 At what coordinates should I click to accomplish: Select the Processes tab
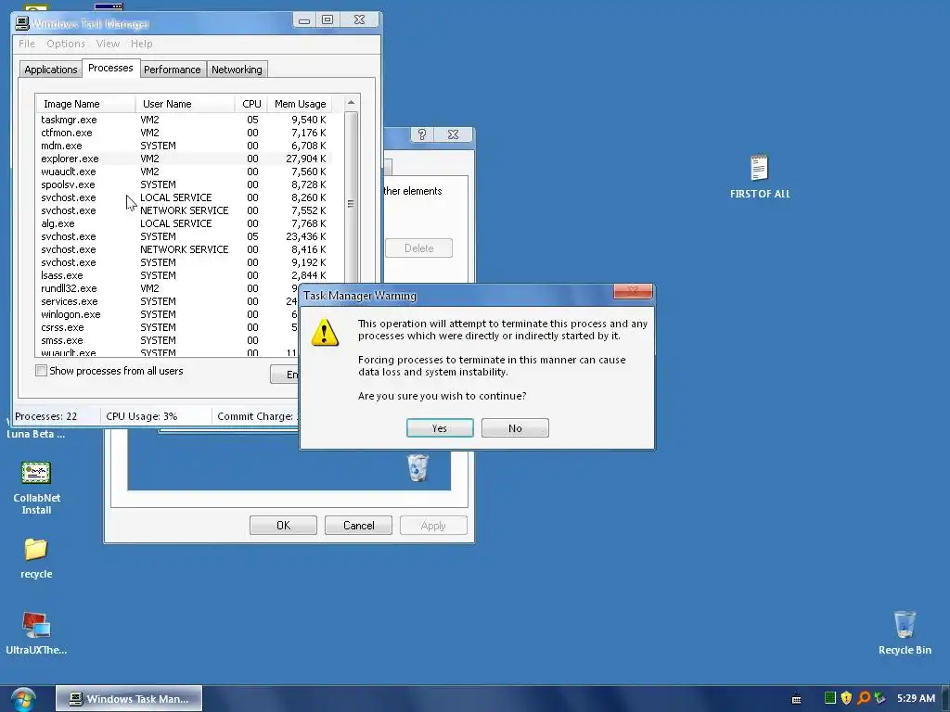point(110,68)
